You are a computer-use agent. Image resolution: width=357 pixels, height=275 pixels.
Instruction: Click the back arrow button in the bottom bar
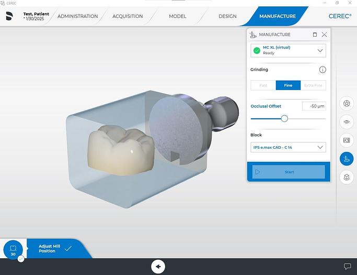click(x=158, y=266)
